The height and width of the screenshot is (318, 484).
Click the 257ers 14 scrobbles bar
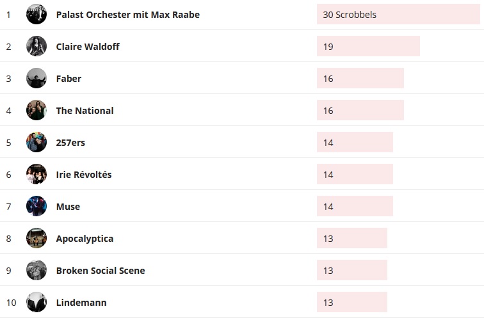pos(355,142)
